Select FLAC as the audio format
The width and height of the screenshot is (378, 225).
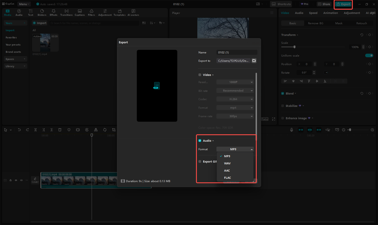pyautogui.click(x=227, y=178)
